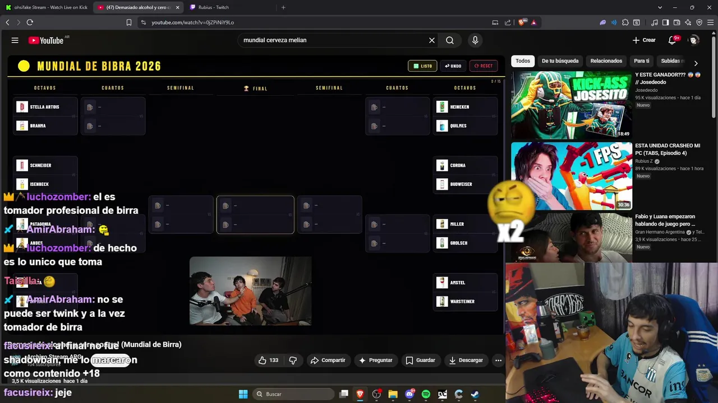Open Leo AI sparkle icon

coord(688,22)
